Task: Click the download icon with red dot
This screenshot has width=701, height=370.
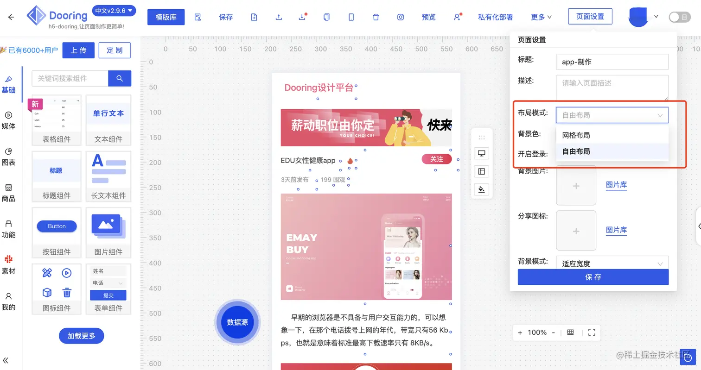Action: tap(303, 17)
